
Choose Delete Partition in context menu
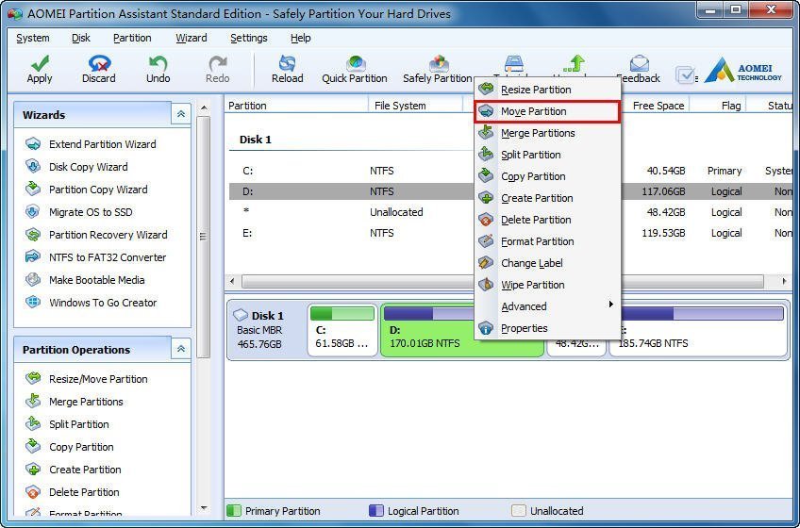[x=547, y=220]
